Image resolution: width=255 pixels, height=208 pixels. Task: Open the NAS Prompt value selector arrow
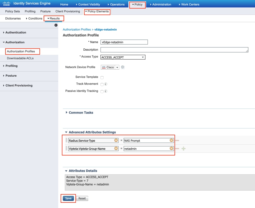coord(171,140)
